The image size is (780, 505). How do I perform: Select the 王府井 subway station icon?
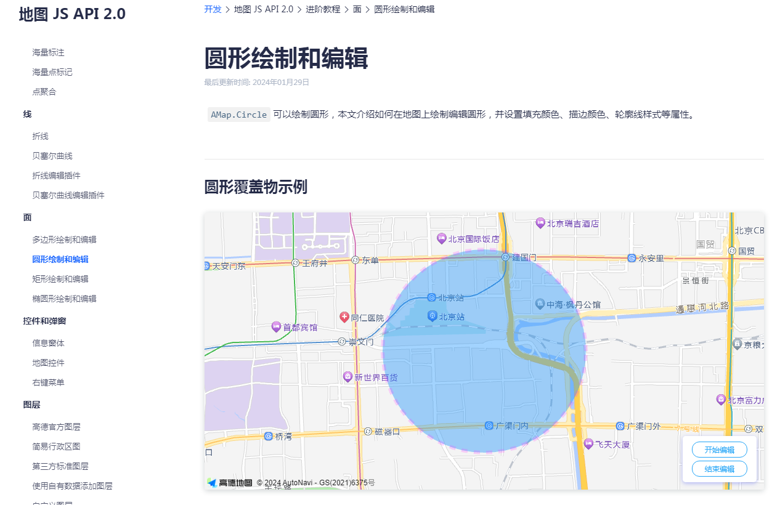(x=295, y=263)
